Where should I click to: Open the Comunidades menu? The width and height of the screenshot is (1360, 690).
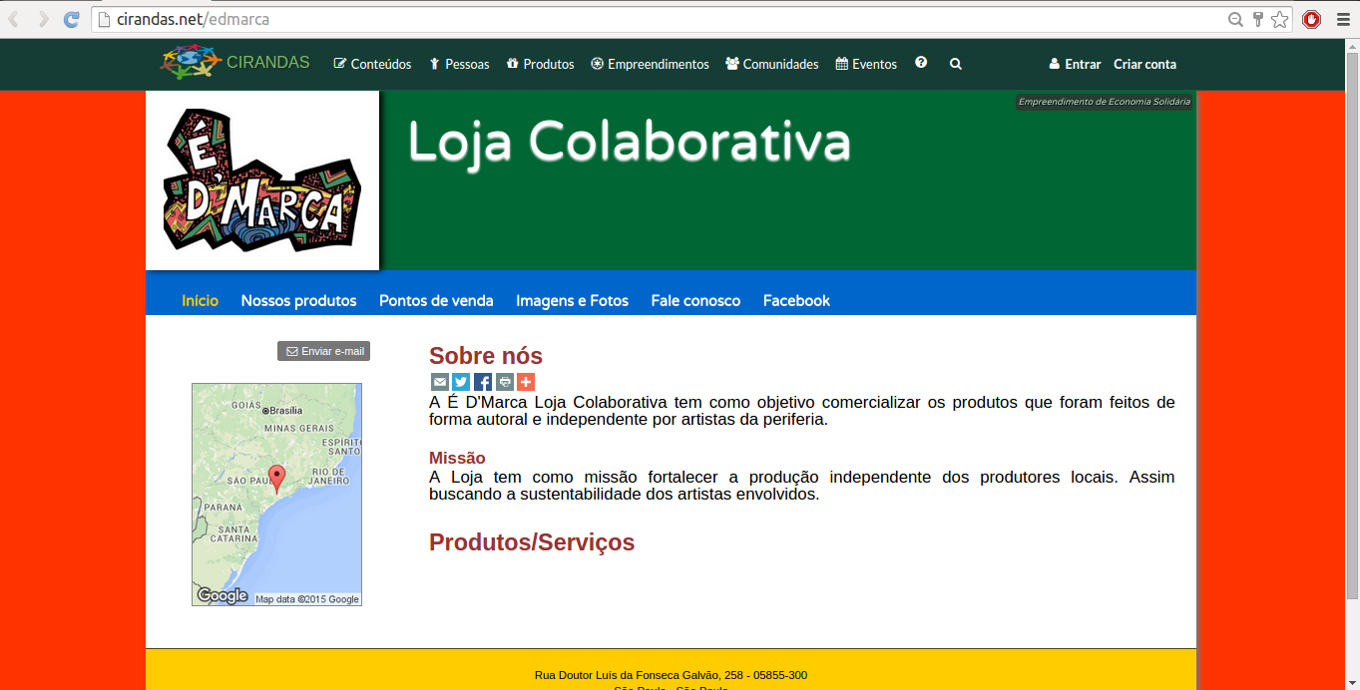(772, 64)
